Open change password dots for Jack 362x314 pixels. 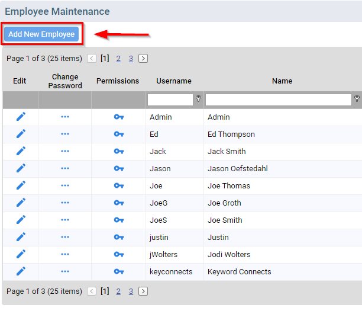click(65, 151)
